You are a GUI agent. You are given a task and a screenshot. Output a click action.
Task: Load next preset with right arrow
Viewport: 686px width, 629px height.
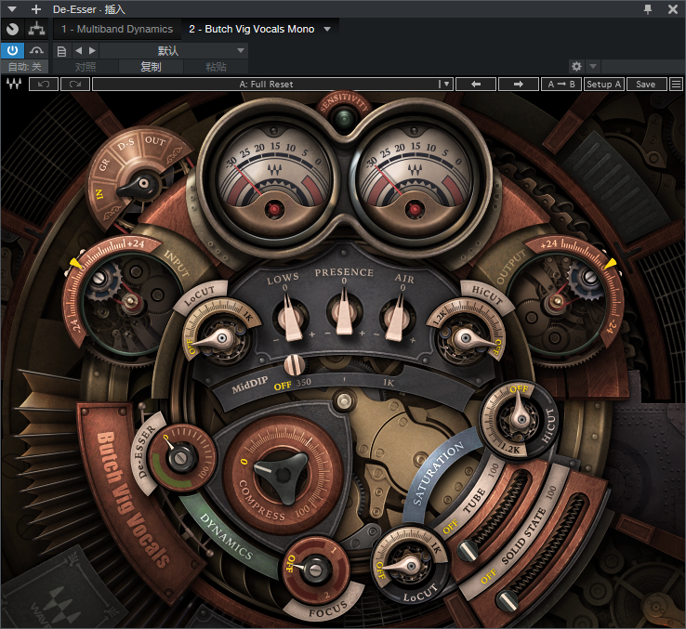pos(517,84)
